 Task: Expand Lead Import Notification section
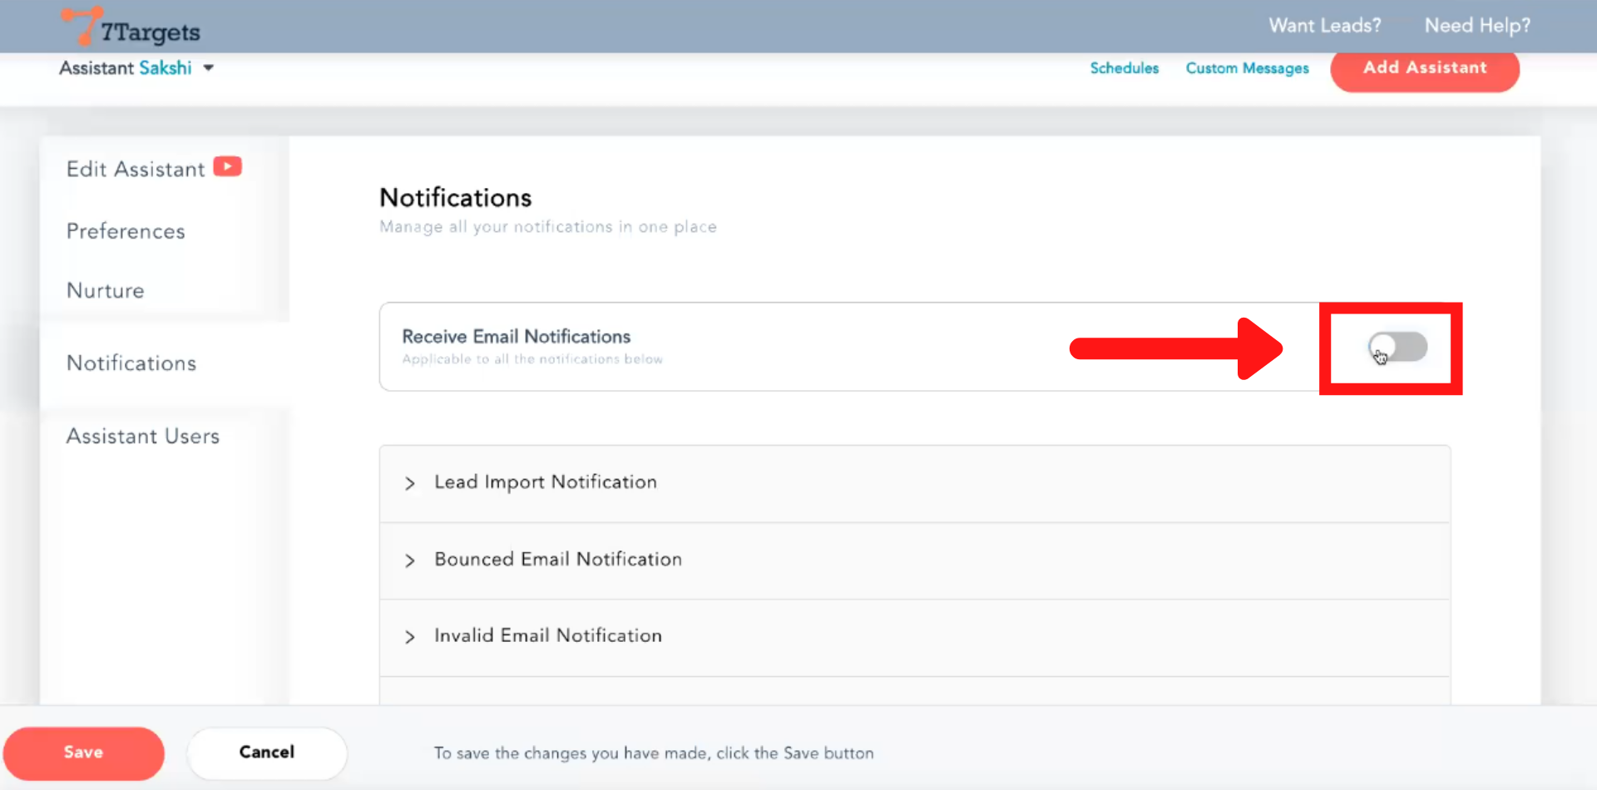(x=545, y=482)
